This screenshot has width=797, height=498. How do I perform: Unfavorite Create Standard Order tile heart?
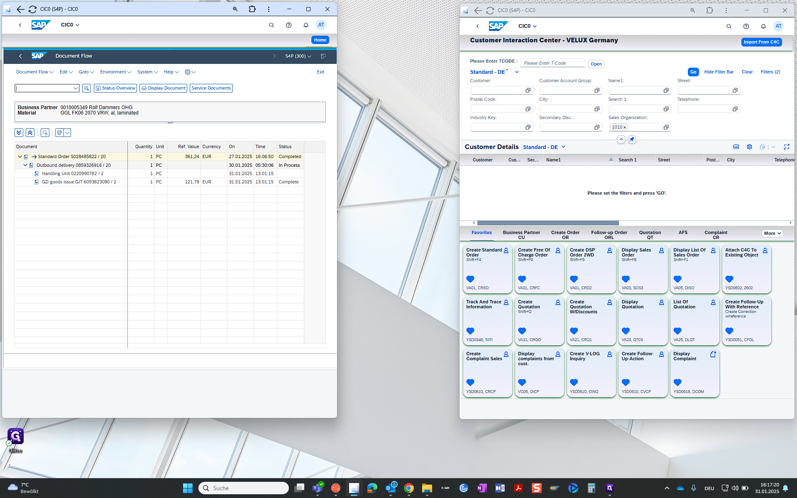point(470,279)
